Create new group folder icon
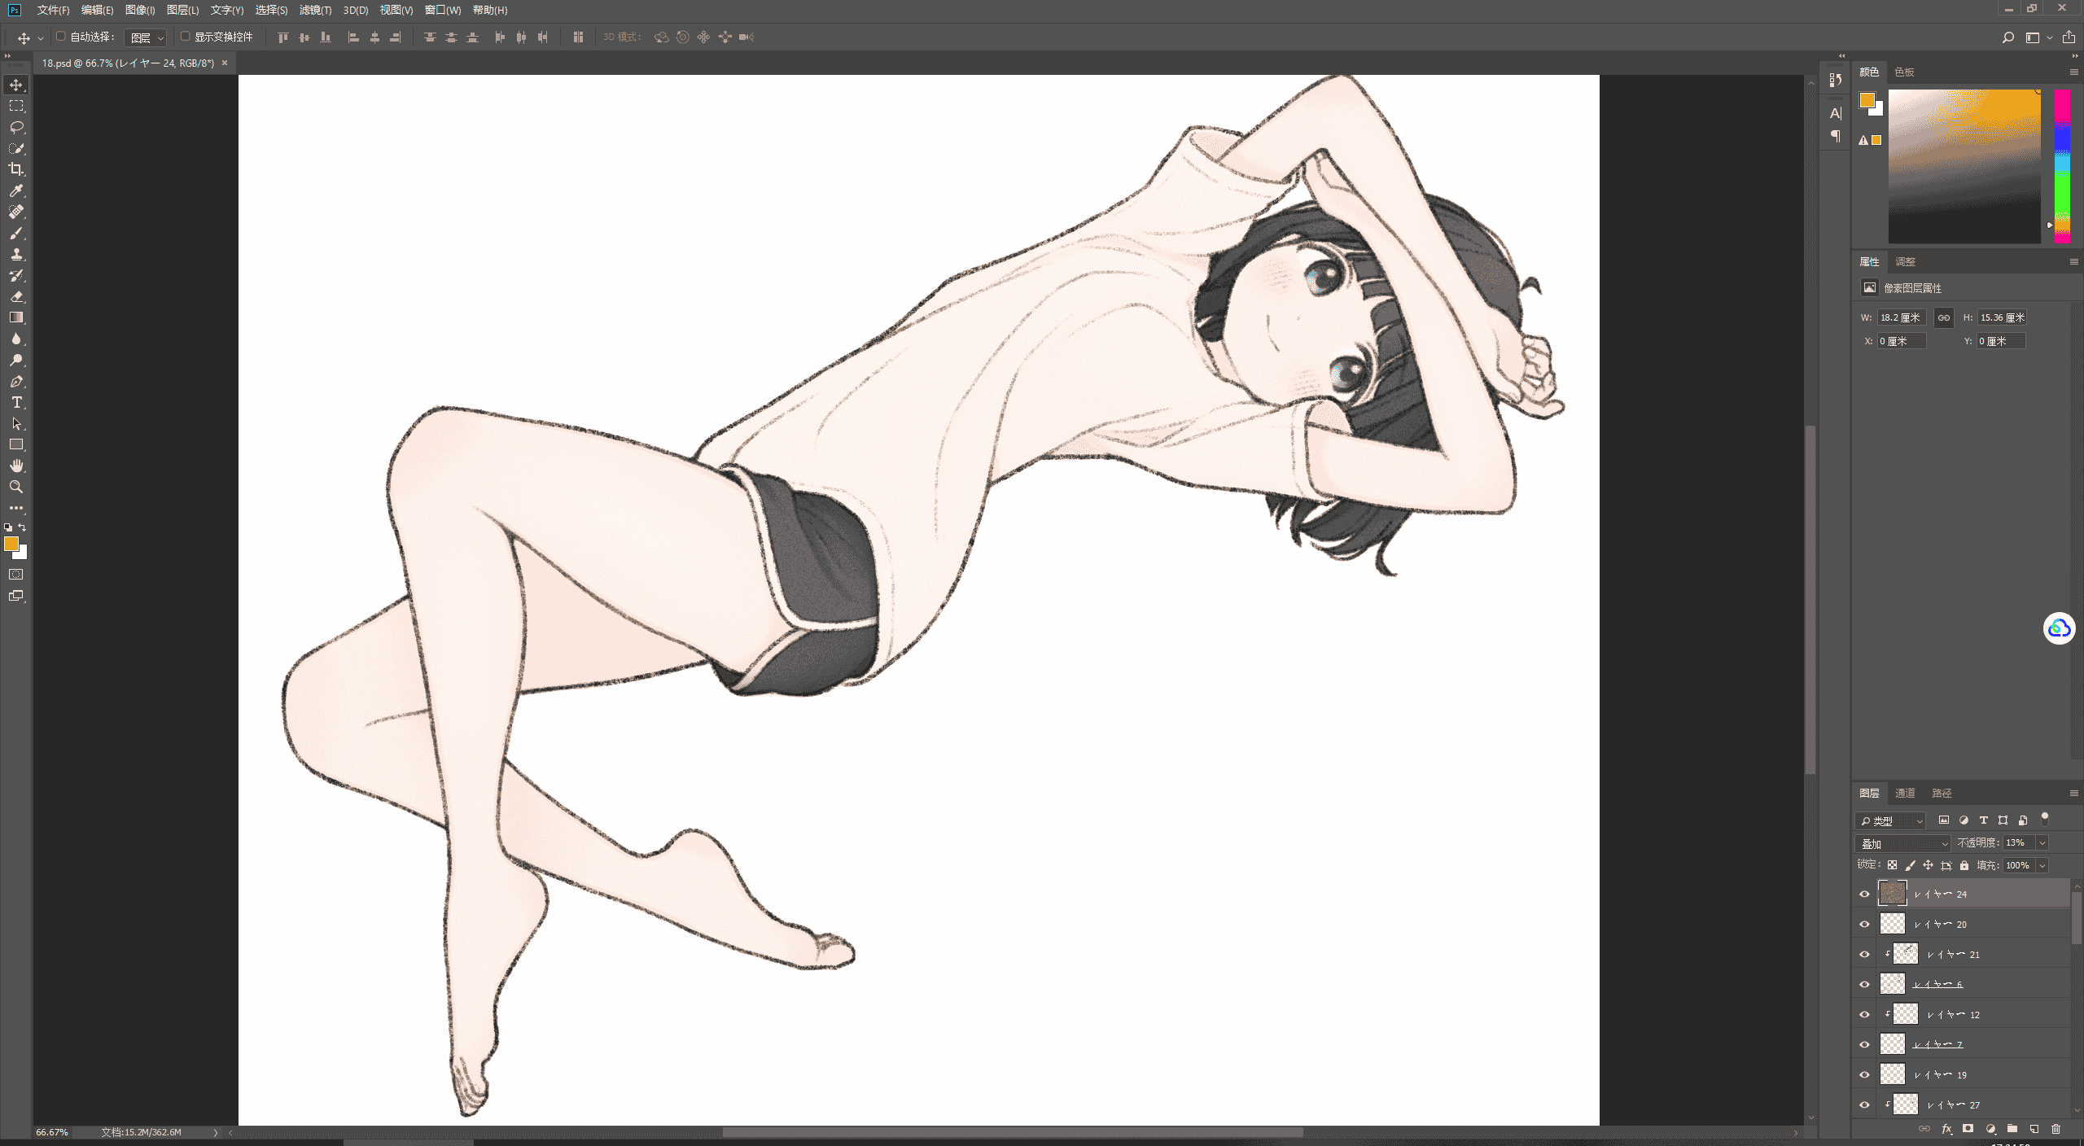 (2012, 1129)
